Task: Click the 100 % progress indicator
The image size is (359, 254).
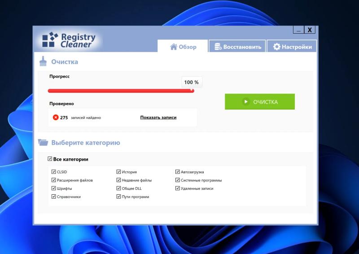Action: [192, 82]
